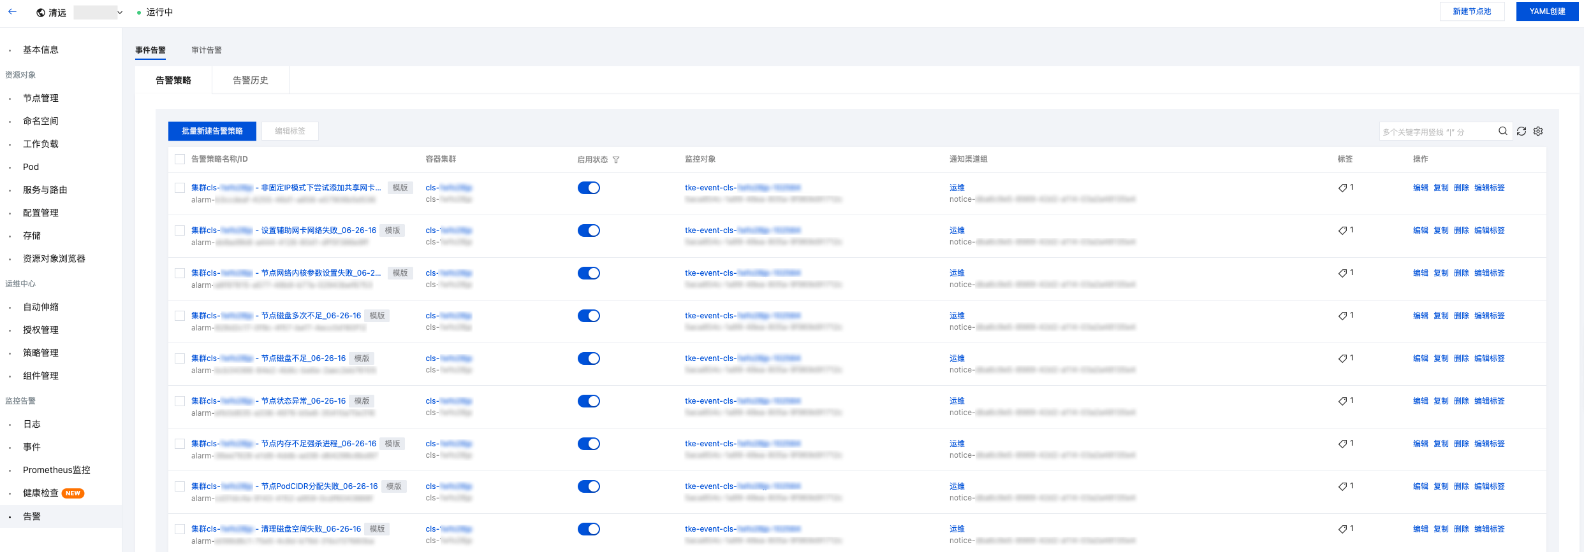This screenshot has width=1584, height=552.
Task: Toggle enable switch for 设置辅助网卡网络失败 policy
Action: [x=589, y=230]
